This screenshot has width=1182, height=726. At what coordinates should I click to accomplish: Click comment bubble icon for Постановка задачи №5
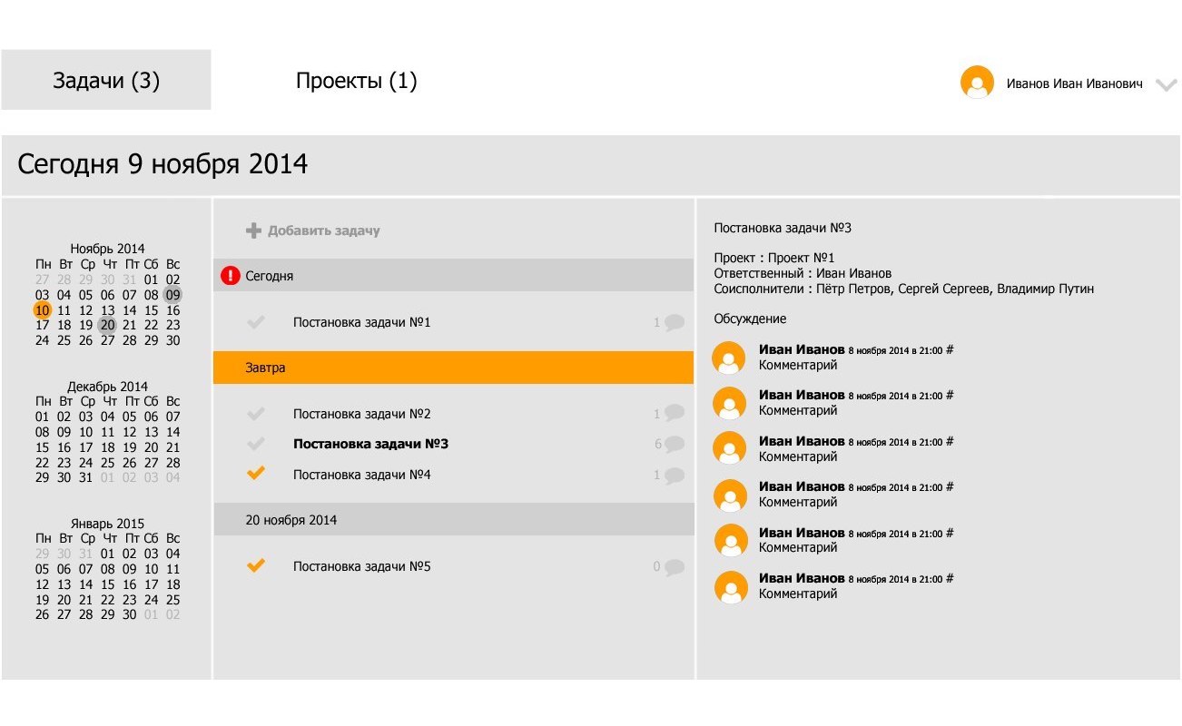point(674,567)
